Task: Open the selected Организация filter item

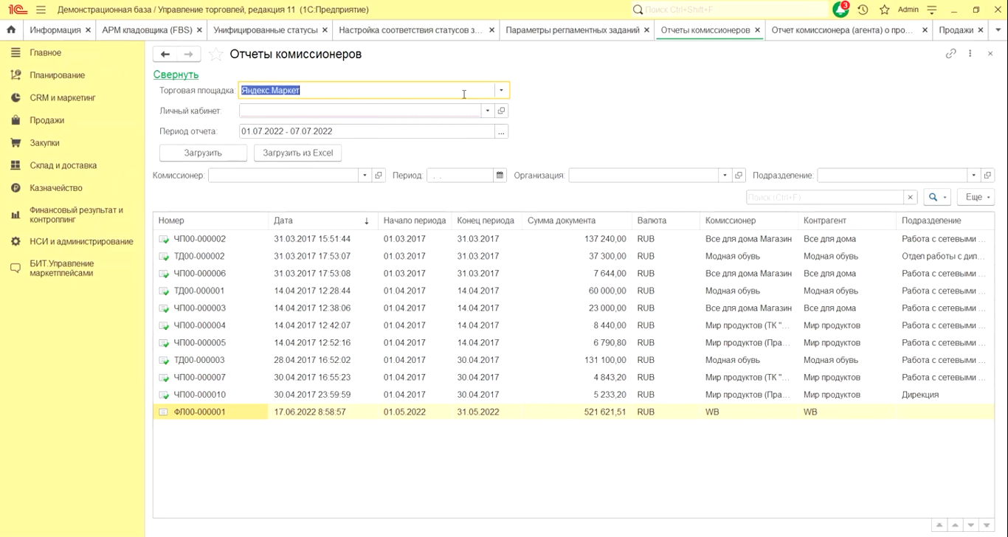Action: tap(739, 176)
